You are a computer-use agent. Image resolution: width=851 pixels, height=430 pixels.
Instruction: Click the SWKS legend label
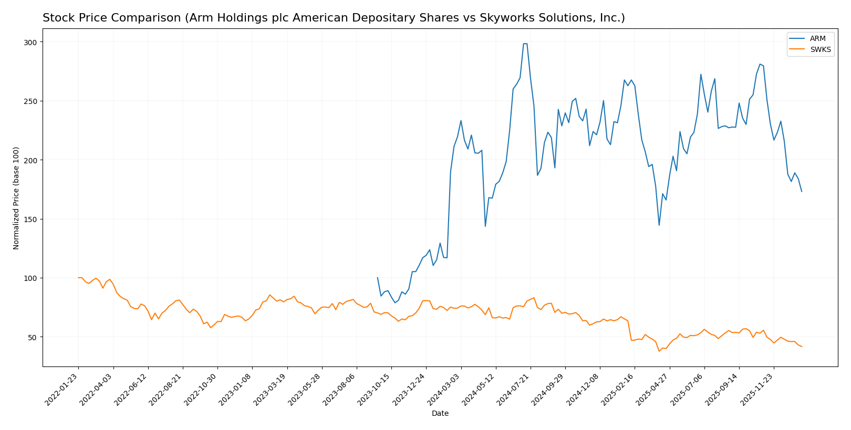(x=821, y=50)
